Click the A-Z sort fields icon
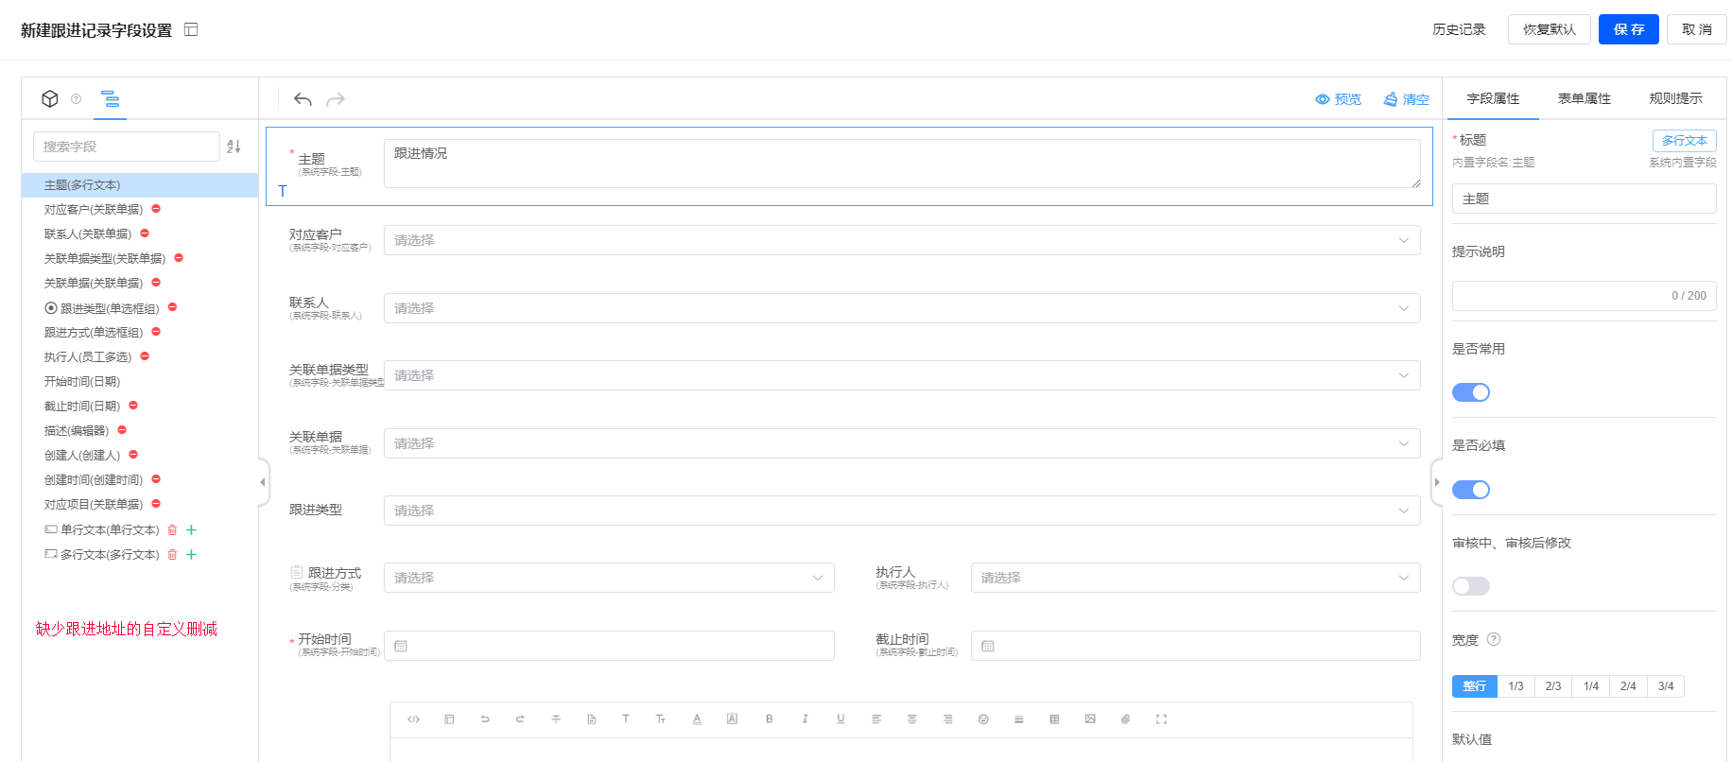The width and height of the screenshot is (1732, 762). (234, 147)
